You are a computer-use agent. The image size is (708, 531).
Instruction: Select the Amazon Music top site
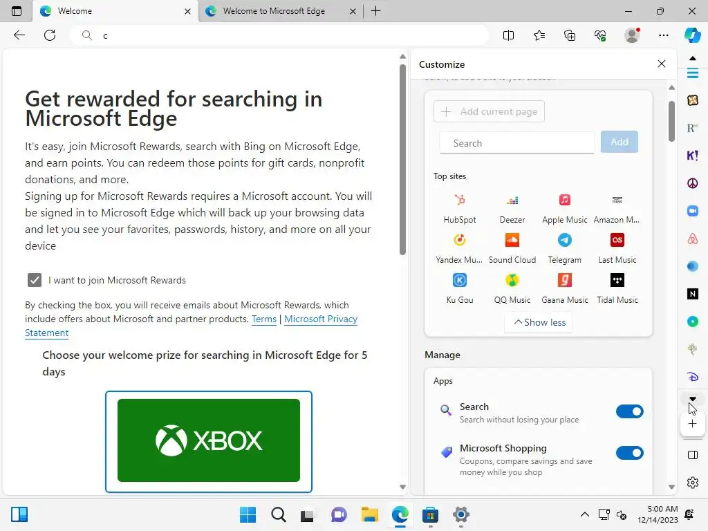tap(617, 209)
